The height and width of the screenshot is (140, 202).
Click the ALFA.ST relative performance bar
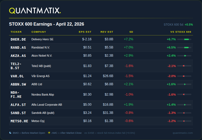point(184,105)
